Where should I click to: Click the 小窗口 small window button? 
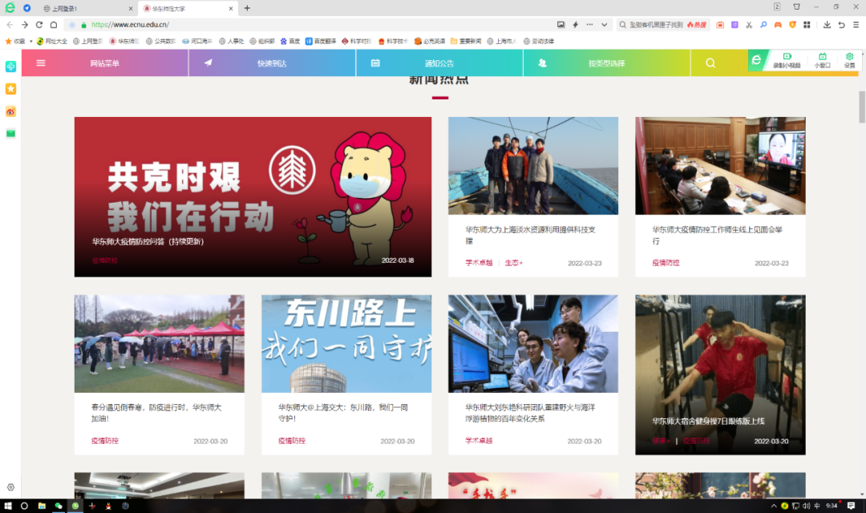point(823,60)
